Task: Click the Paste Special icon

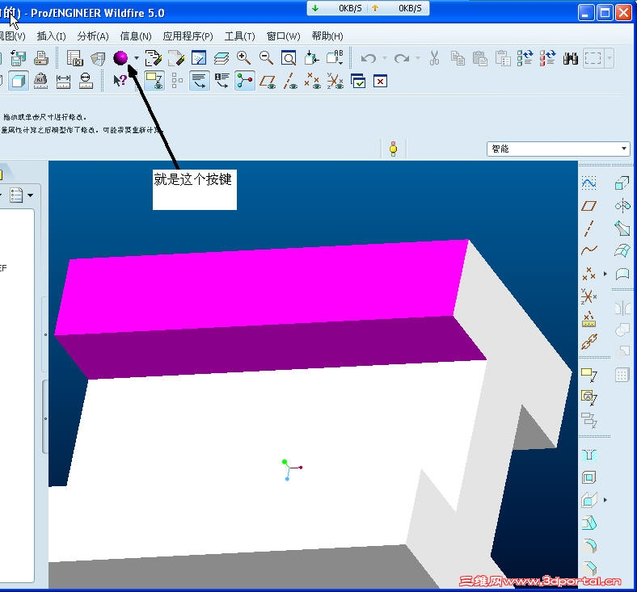Action: tap(503, 58)
